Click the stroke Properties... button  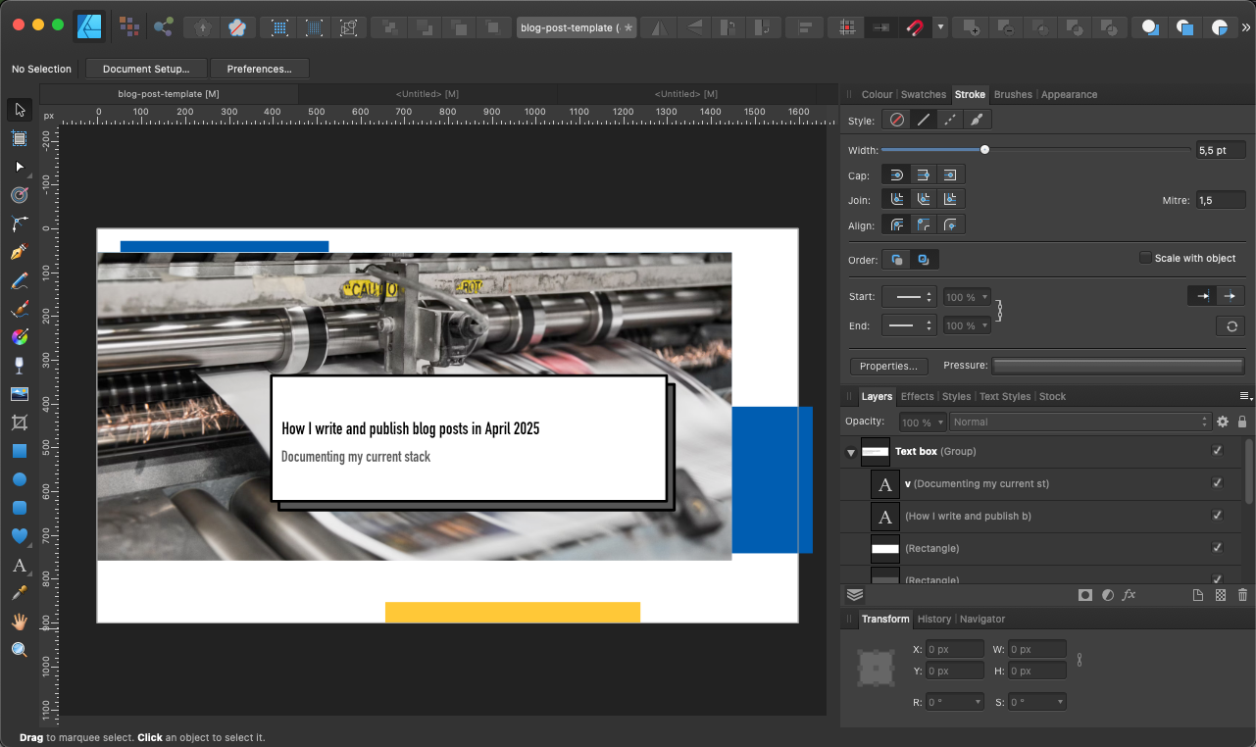click(x=888, y=366)
